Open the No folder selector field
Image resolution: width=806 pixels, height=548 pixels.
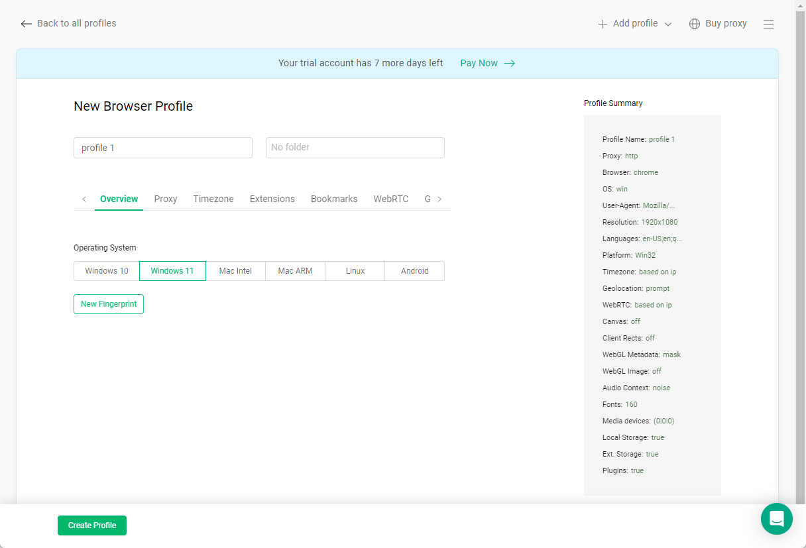click(x=355, y=148)
